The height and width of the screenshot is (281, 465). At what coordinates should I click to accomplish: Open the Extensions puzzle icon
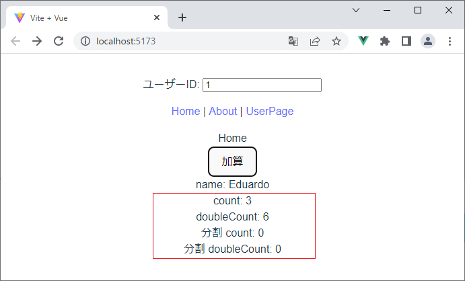385,41
